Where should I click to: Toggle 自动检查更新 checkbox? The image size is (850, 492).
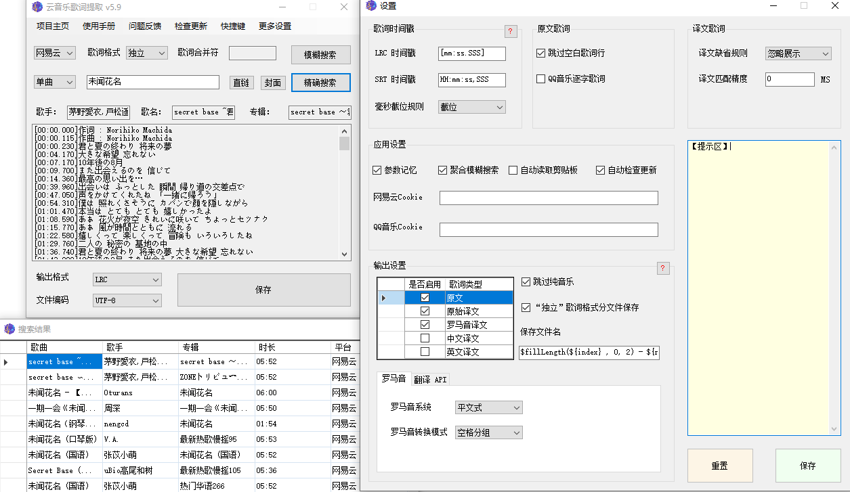pos(601,170)
